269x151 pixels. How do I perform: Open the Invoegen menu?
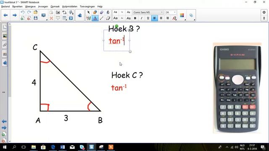pyautogui.click(x=43, y=7)
